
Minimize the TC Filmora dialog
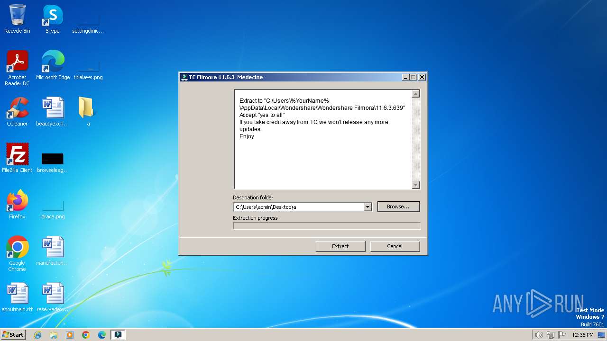click(x=405, y=77)
